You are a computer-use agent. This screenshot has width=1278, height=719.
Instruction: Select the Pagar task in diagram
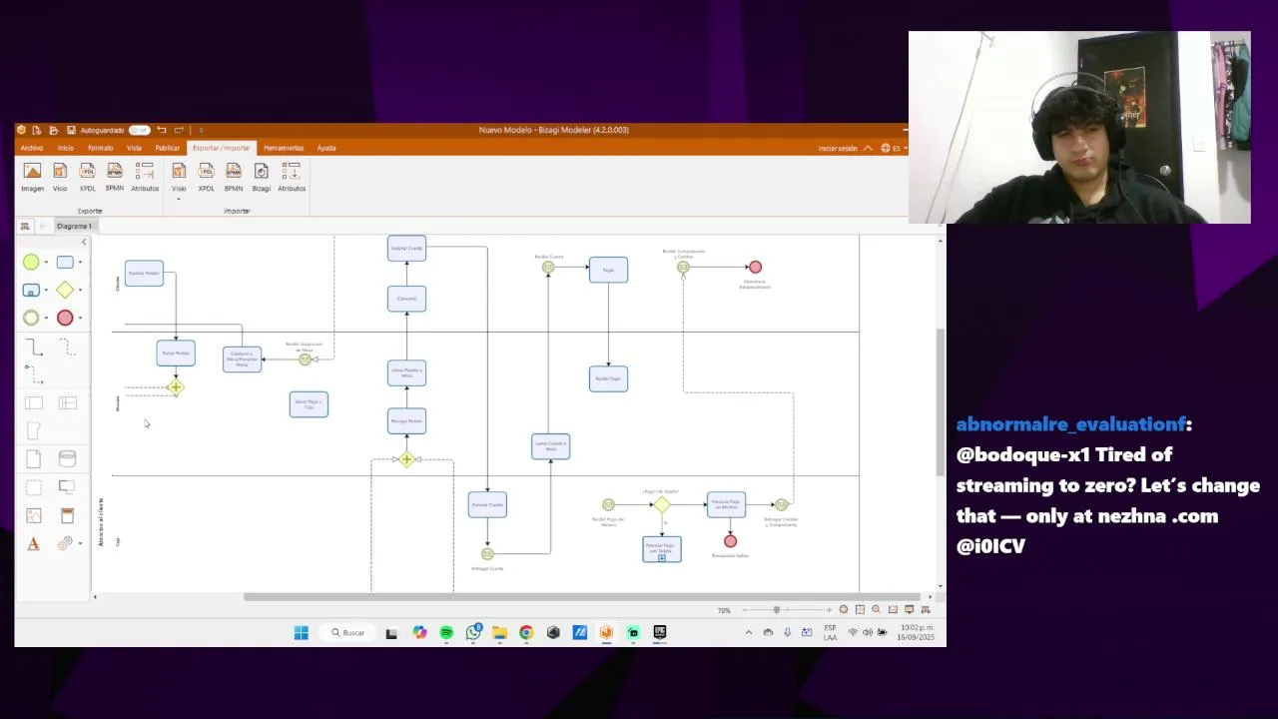click(608, 270)
